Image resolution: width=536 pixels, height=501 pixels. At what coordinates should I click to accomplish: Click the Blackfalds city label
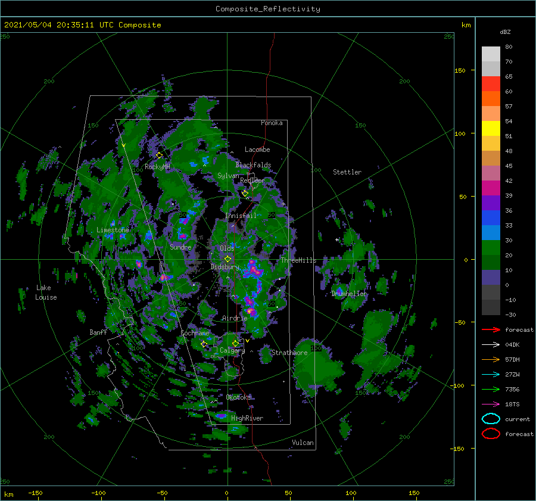pos(253,165)
